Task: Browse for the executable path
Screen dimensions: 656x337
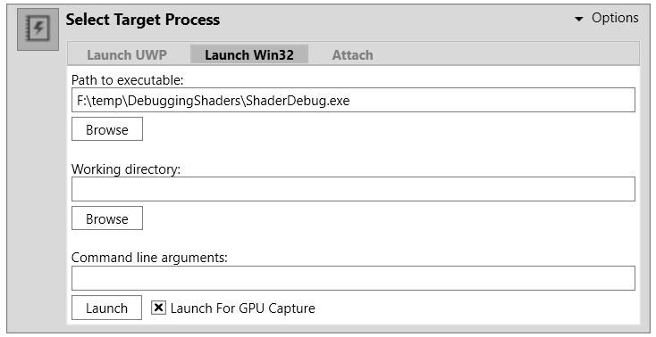Action: [x=107, y=129]
